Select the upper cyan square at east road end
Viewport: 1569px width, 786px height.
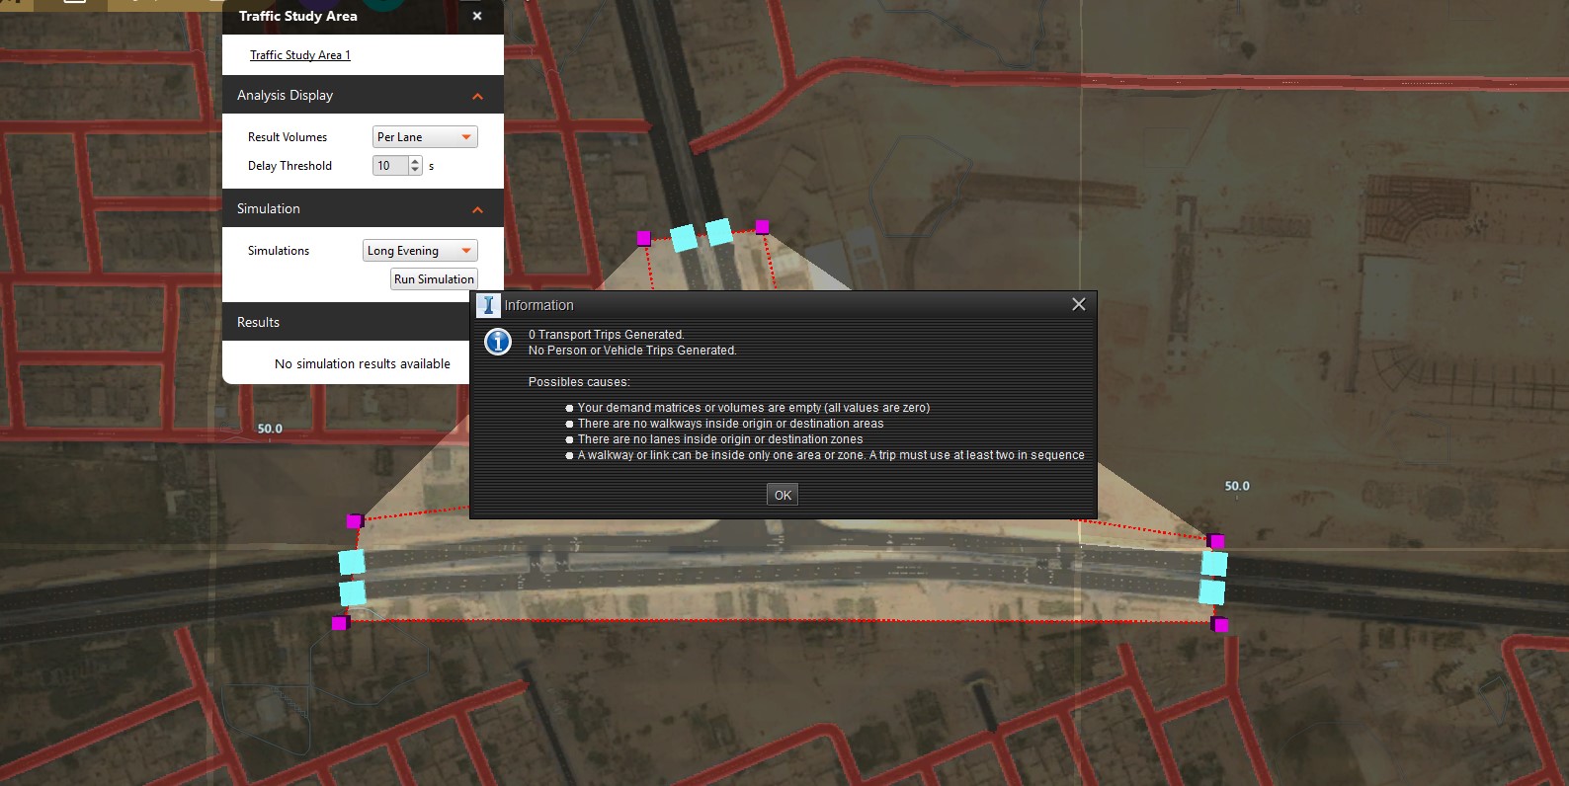(1213, 564)
